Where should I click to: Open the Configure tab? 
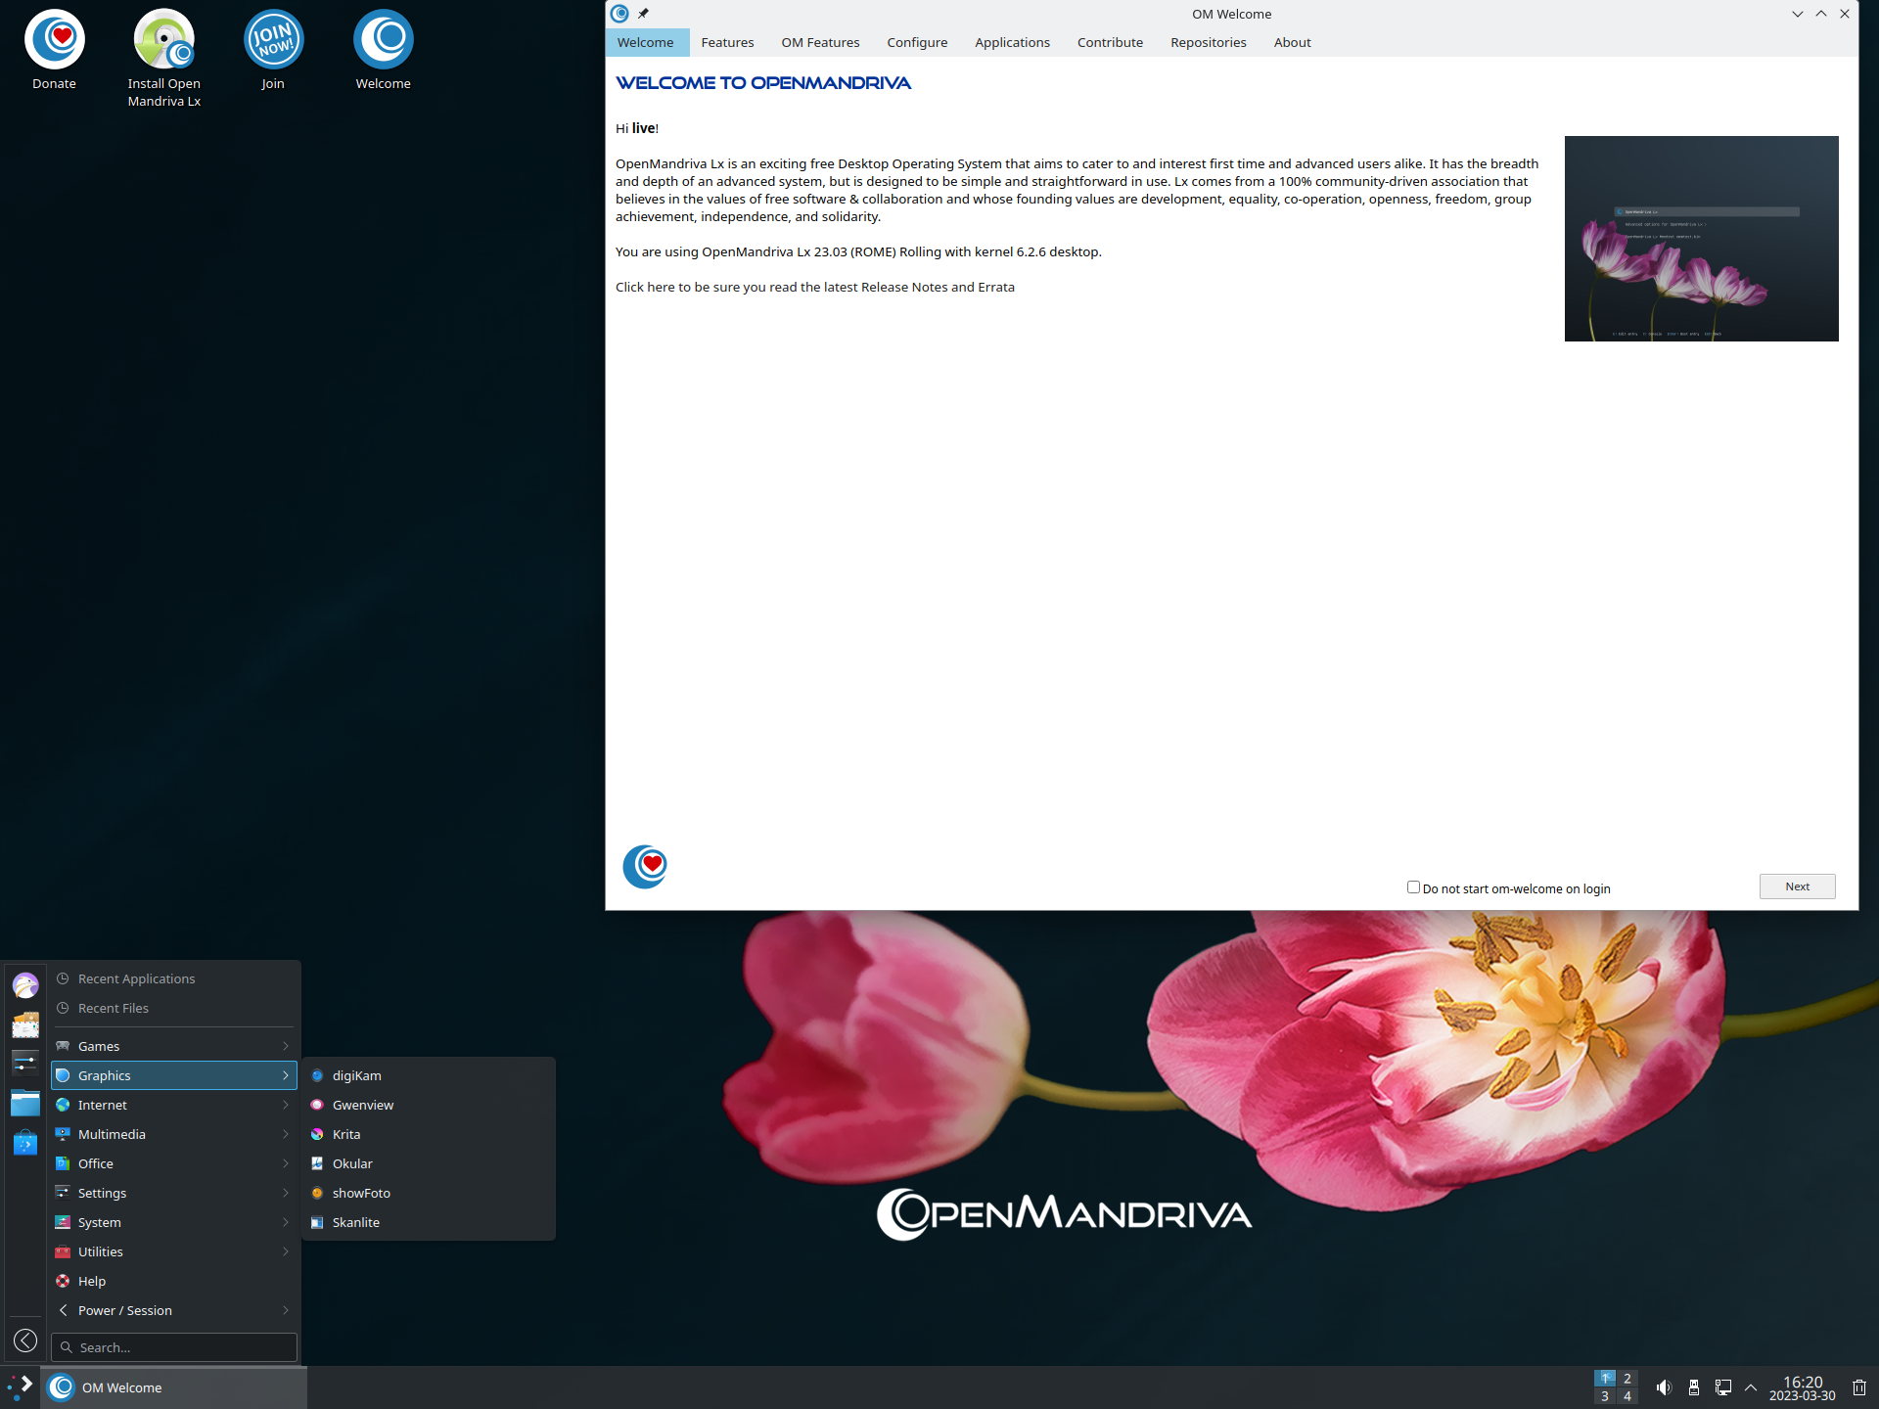(917, 42)
